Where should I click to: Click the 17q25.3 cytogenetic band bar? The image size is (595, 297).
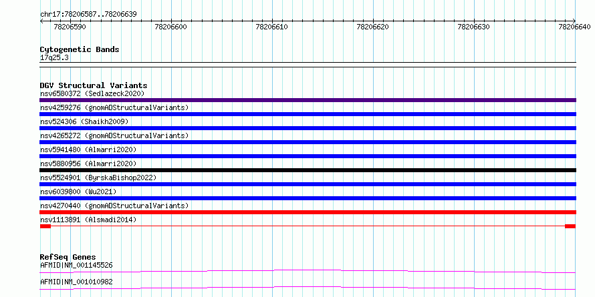coord(308,65)
